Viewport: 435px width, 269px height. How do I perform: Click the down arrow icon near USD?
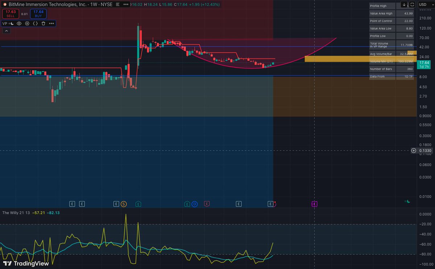coord(404,5)
